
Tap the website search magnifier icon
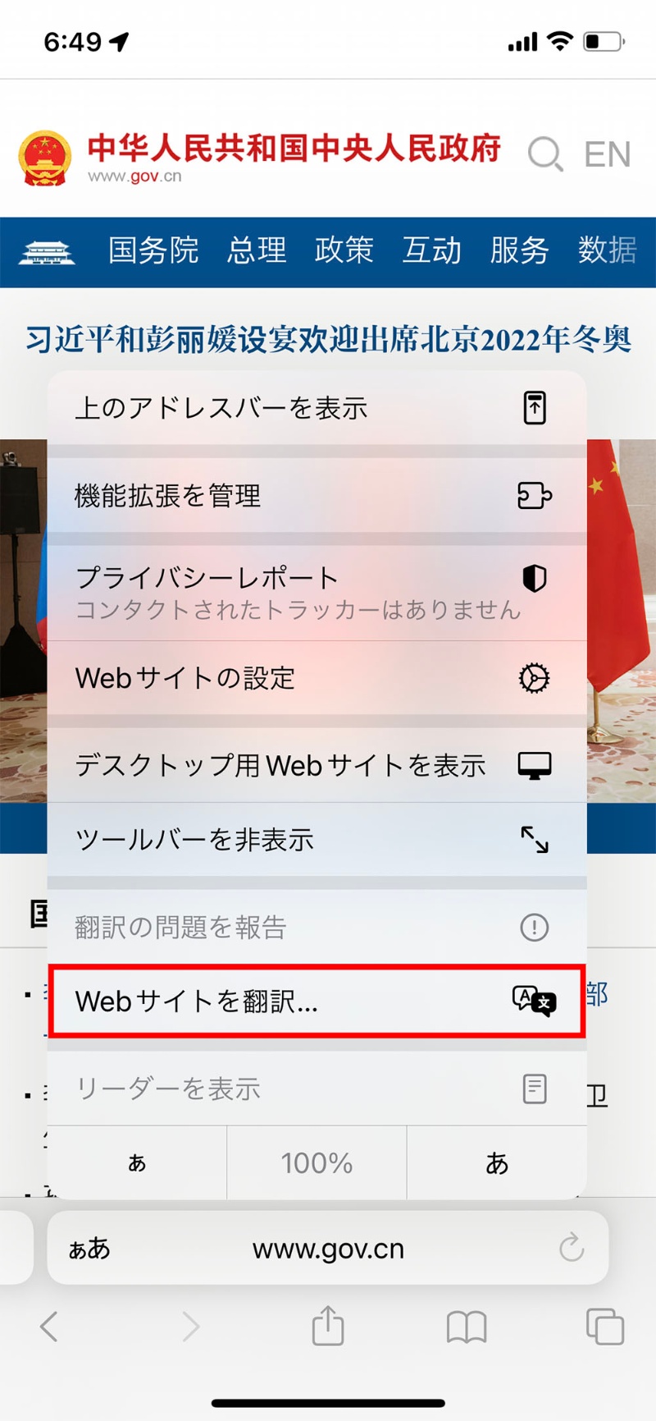545,154
